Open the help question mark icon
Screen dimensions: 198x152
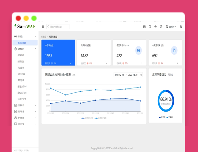161,27
